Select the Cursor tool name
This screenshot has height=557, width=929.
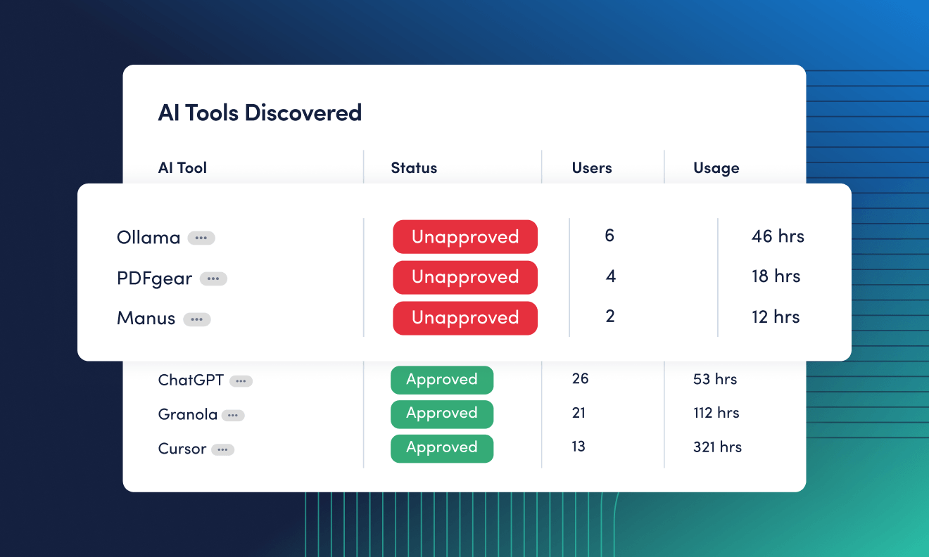(x=182, y=449)
